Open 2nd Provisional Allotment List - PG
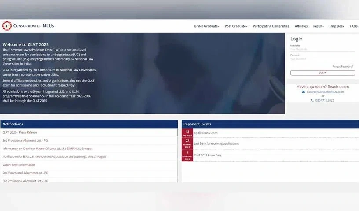The image size is (359, 211). [x=25, y=173]
